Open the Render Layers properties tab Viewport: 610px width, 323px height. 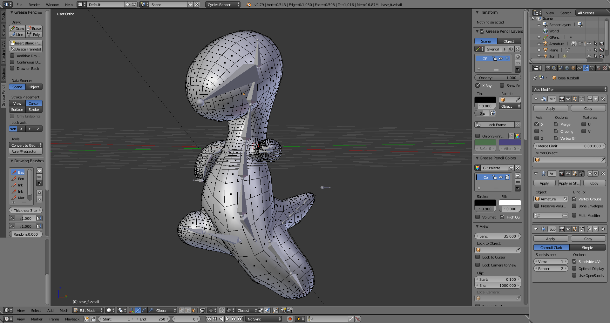(x=554, y=68)
